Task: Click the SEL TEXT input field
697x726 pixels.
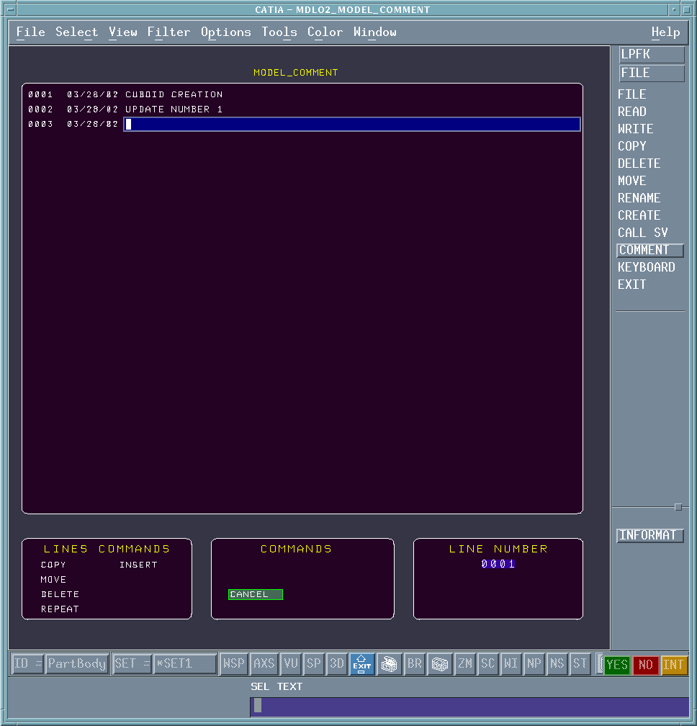Action: pos(469,707)
